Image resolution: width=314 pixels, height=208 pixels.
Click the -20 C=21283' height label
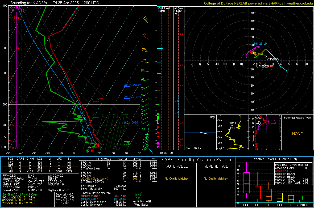[133, 97]
